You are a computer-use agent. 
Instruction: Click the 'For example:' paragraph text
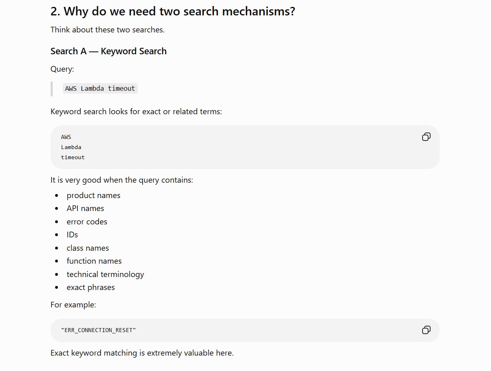point(73,305)
